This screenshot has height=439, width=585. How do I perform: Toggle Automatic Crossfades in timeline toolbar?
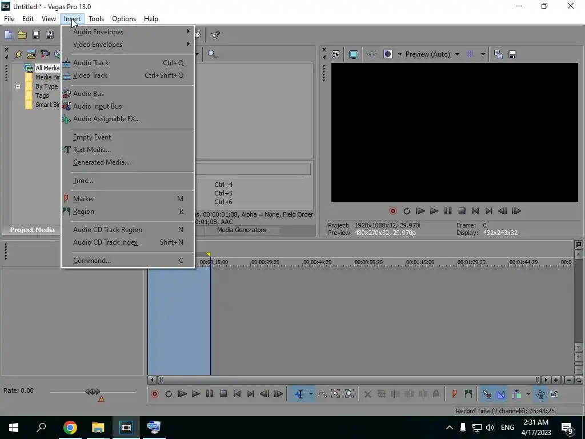[x=501, y=394]
